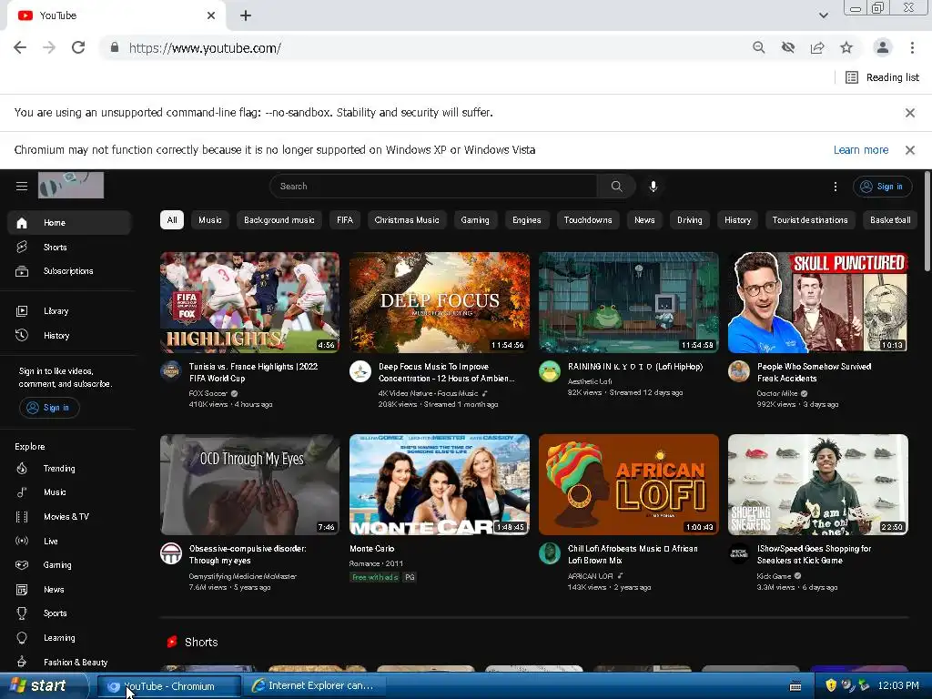Select the Gaming filter chip

pos(475,220)
